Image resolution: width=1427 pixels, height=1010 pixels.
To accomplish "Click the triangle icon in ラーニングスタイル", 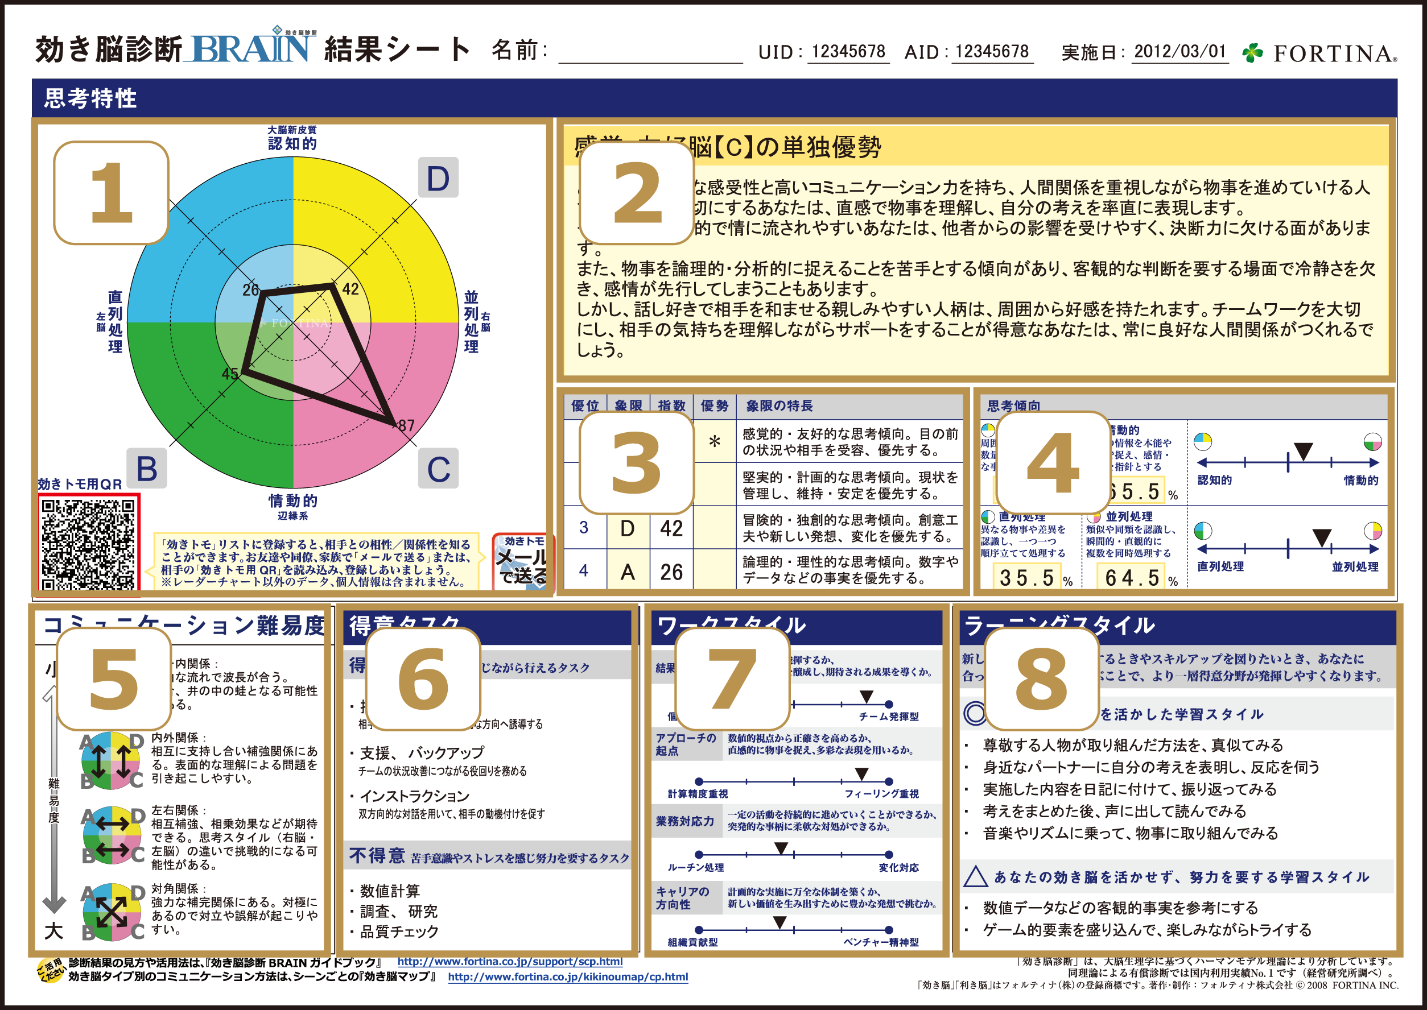I will click(975, 876).
